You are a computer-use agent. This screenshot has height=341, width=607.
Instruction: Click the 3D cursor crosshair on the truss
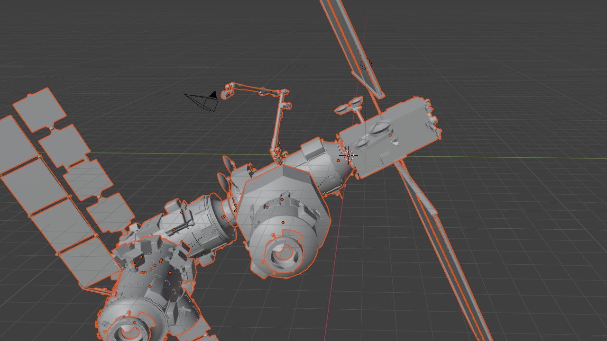coord(349,155)
